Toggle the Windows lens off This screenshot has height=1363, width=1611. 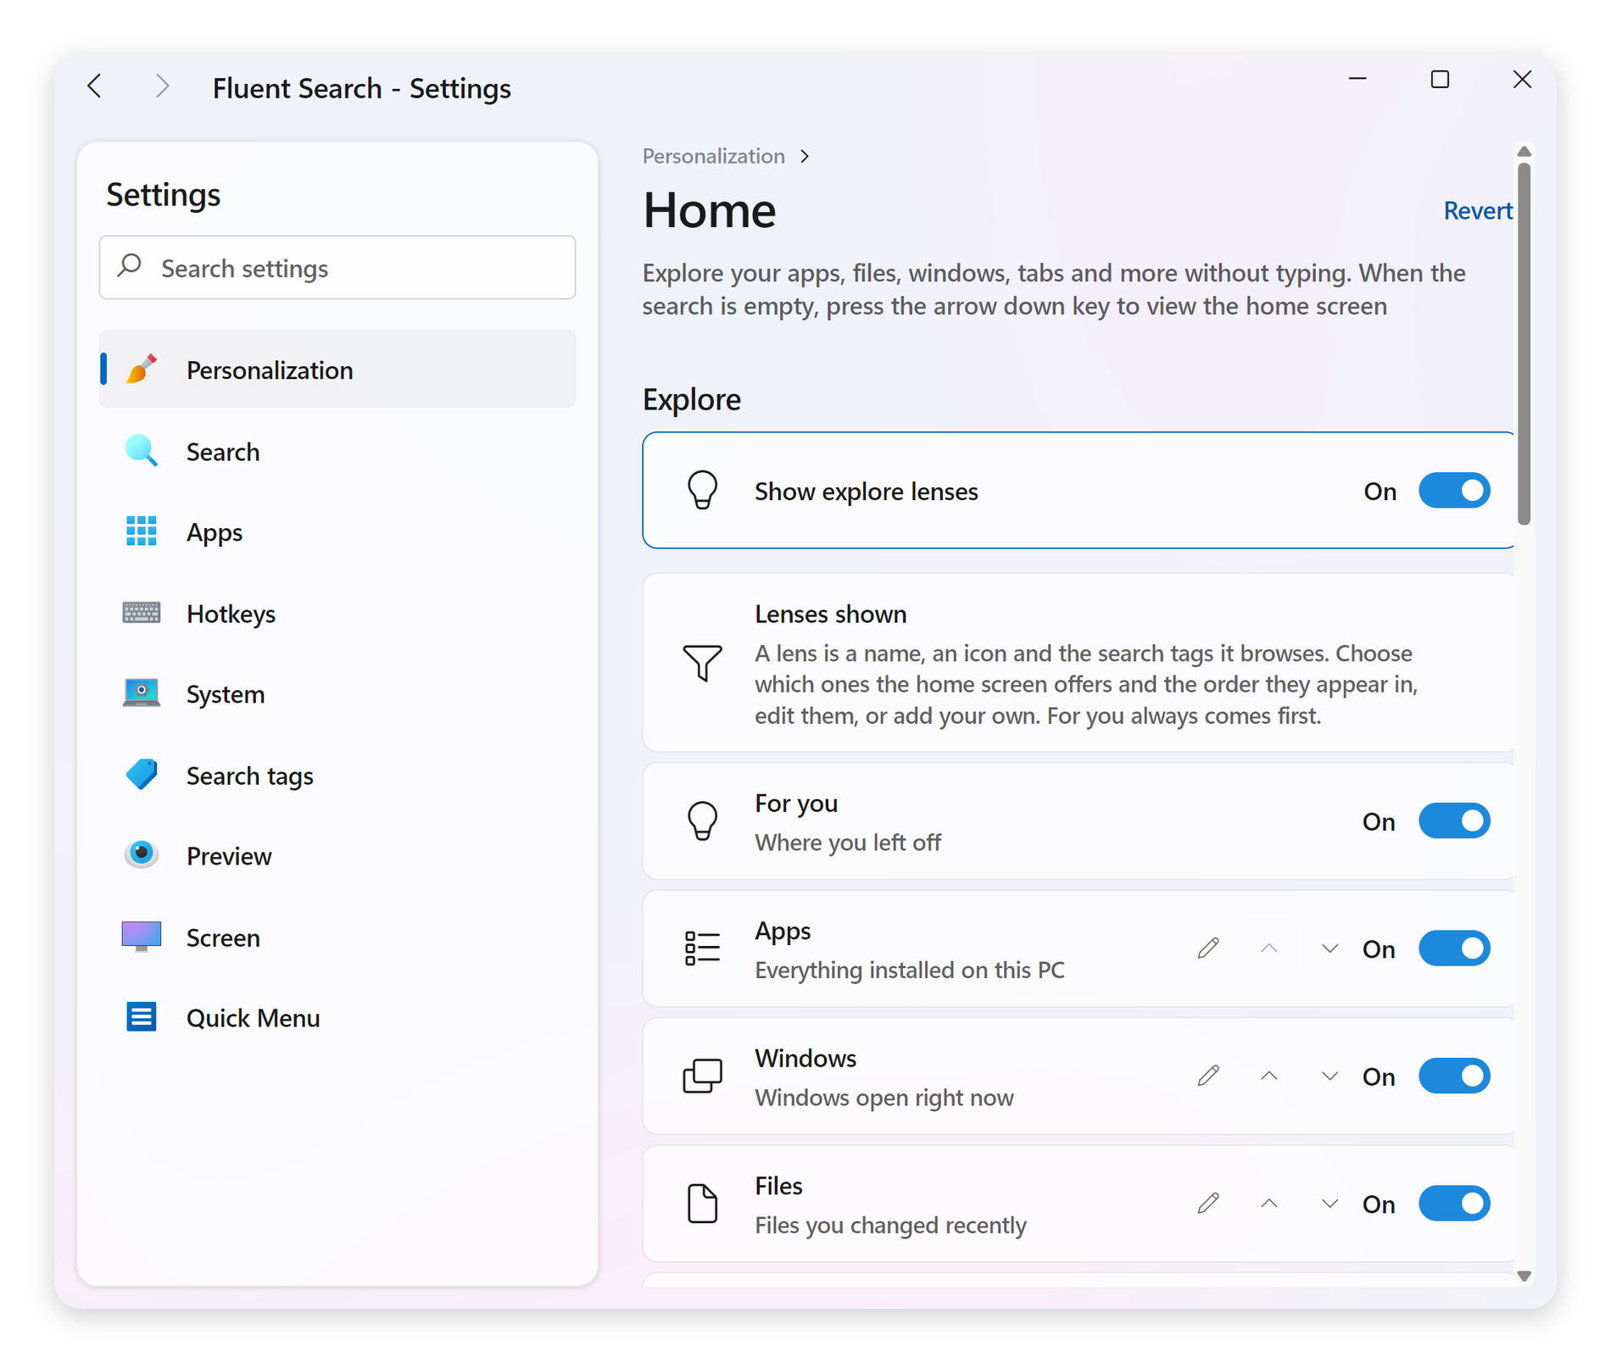coord(1454,1076)
